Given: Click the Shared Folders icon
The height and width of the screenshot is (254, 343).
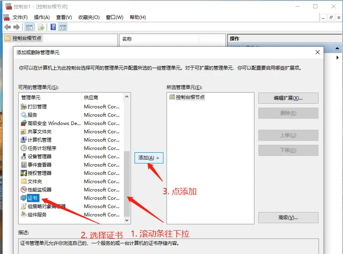Looking at the screenshot, I should click(x=24, y=131).
